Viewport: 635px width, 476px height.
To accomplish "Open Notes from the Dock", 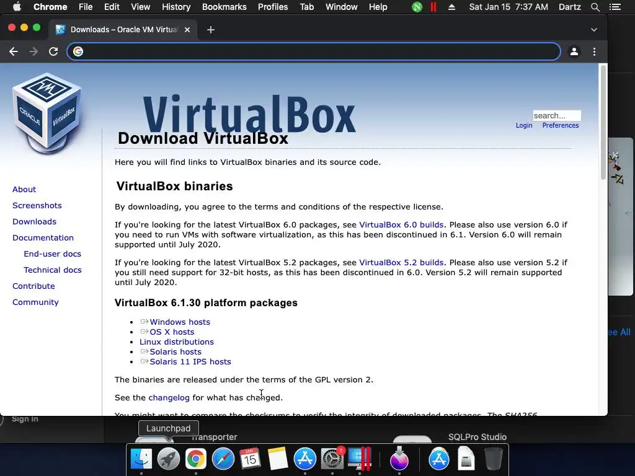I will (277, 459).
